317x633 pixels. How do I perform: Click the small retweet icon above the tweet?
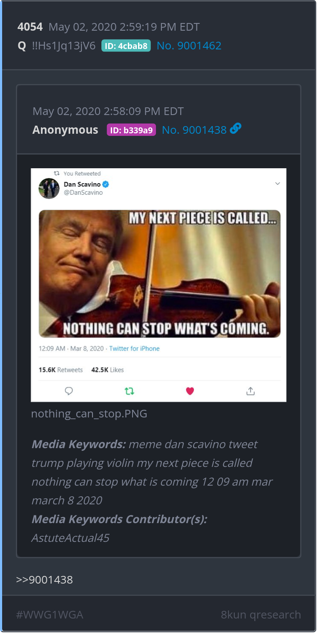coord(57,173)
